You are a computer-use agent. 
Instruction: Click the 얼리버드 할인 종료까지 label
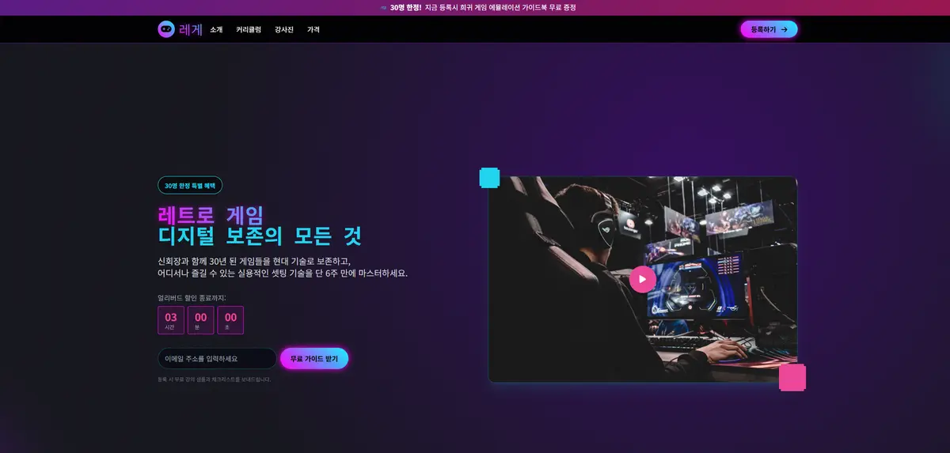pyautogui.click(x=192, y=298)
